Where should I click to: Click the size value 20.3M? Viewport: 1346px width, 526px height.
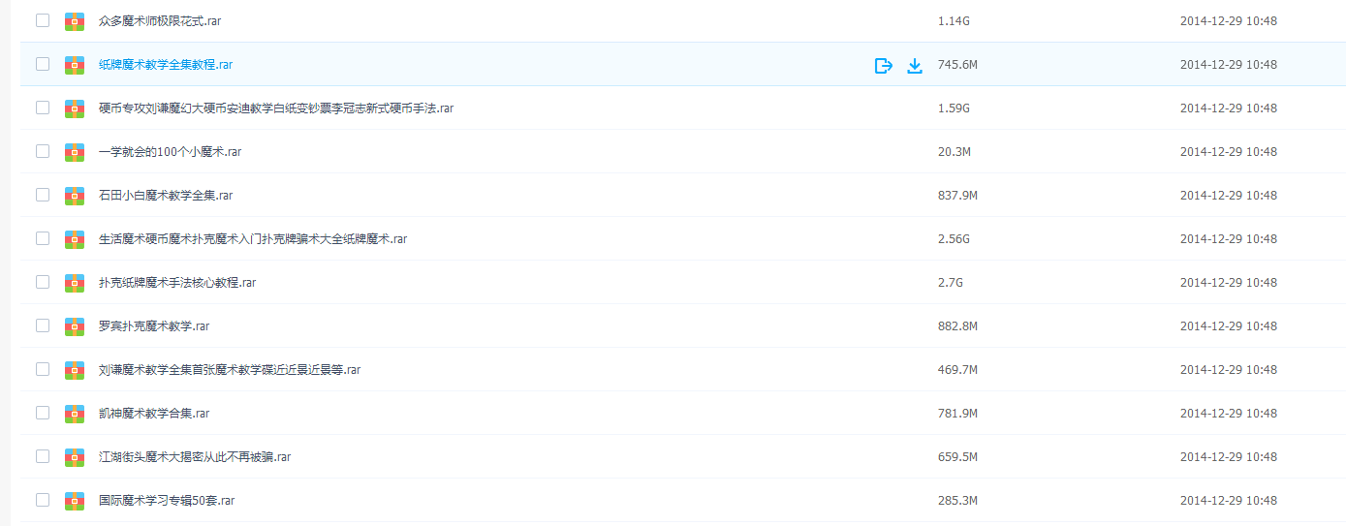[x=955, y=152]
